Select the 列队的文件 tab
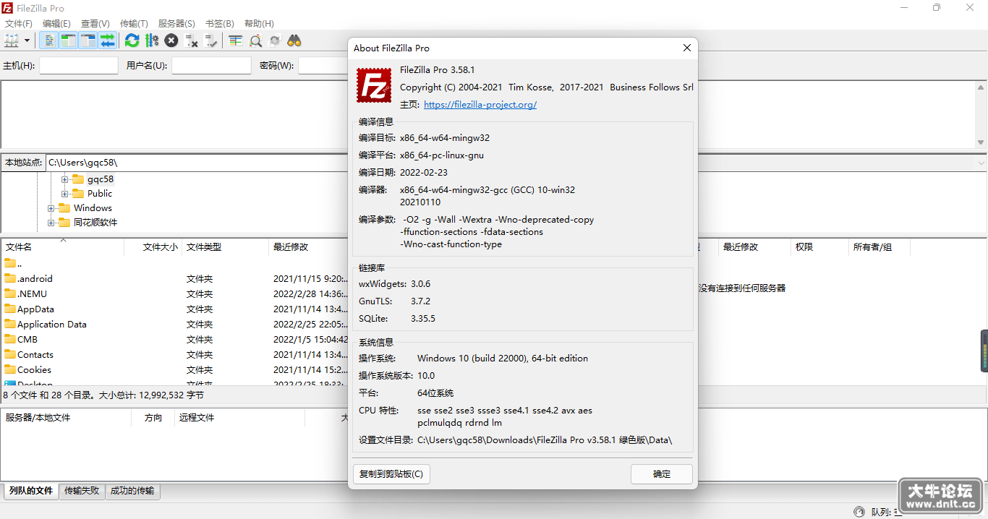Viewport: 988px width, 519px height. (31, 491)
